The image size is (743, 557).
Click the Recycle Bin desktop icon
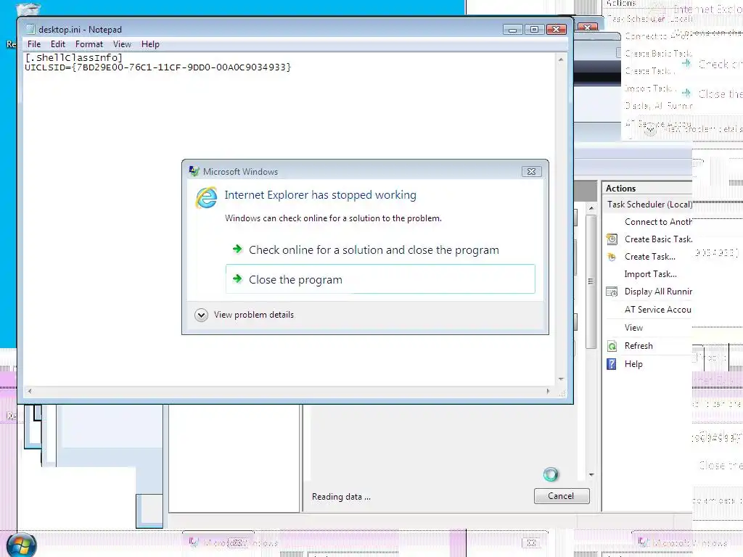pyautogui.click(x=28, y=8)
